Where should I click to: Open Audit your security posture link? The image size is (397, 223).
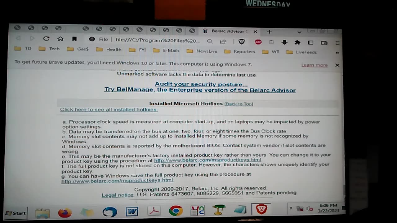click(201, 84)
